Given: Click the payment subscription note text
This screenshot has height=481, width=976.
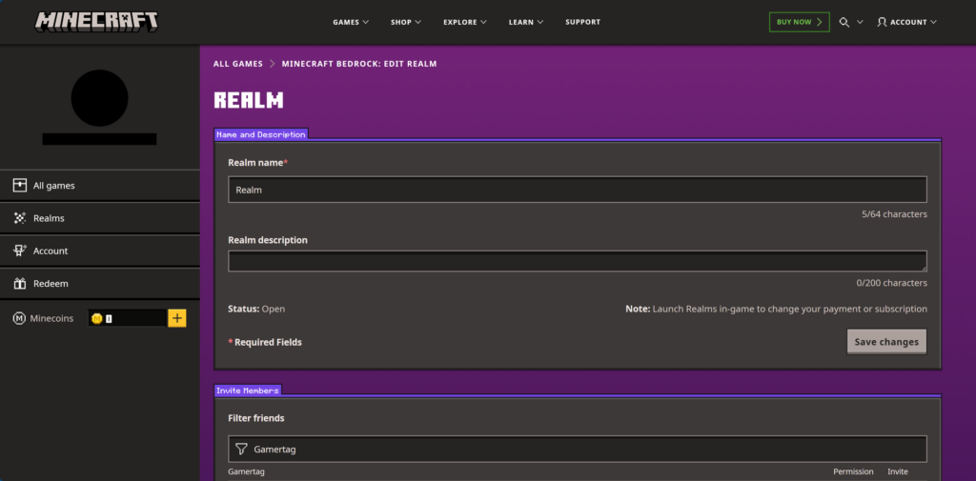Looking at the screenshot, I should tap(776, 309).
